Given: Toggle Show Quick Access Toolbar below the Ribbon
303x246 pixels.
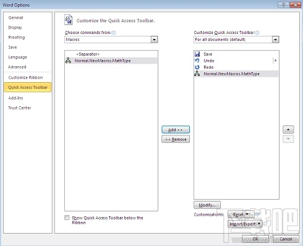Looking at the screenshot, I should coord(67,218).
